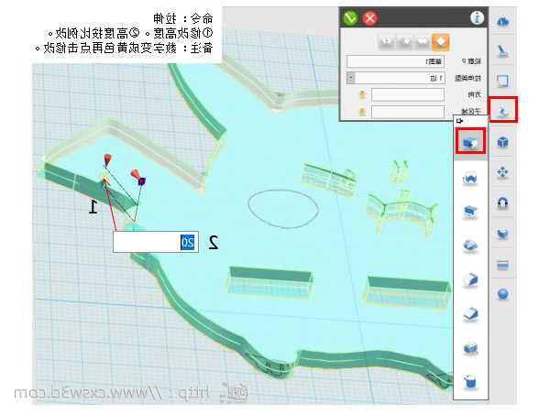Select the cylinder-shaped deform tool in the flyout
The image size is (550, 415).
pos(470,381)
